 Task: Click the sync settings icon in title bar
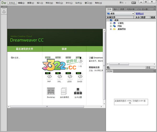(x=133, y=3)
